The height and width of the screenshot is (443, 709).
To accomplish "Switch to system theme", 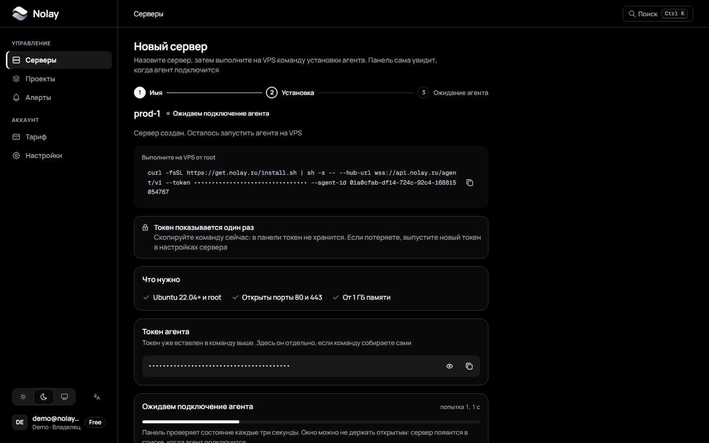I will click(64, 397).
